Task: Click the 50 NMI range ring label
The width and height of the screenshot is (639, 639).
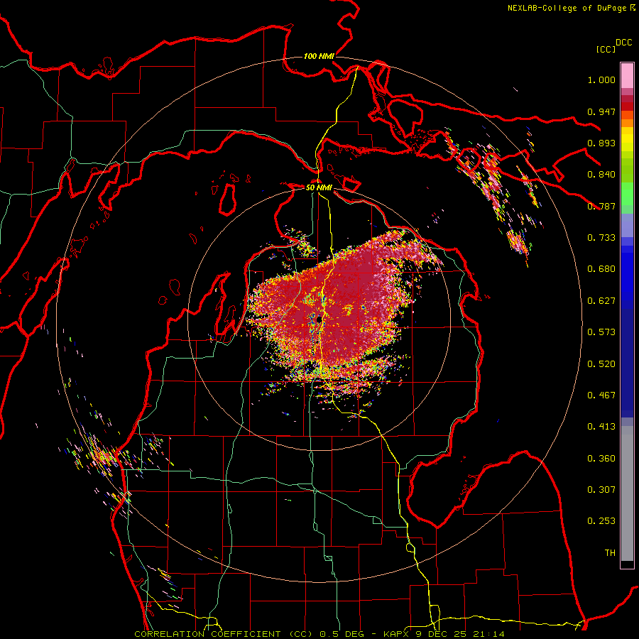Action: coord(319,187)
